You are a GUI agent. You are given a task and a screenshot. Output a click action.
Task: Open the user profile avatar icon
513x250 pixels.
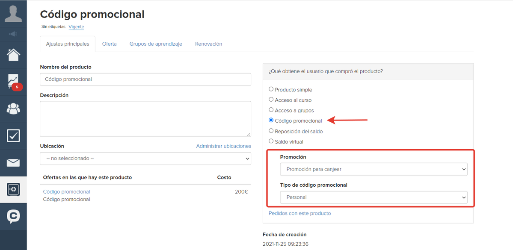tap(13, 13)
